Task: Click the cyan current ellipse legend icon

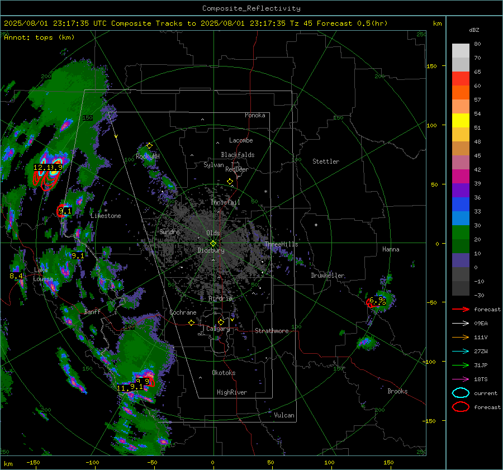Action: [x=461, y=393]
